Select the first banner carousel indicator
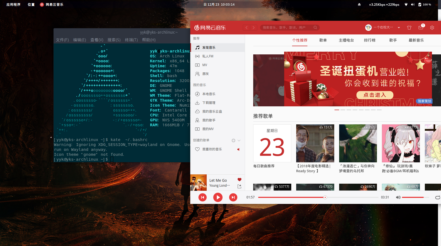Screen dimensions: 441x246 point(337,110)
